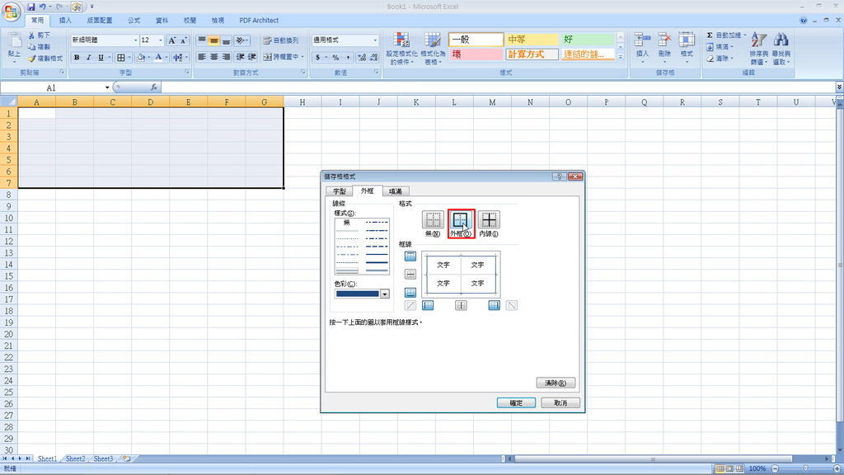Open the 資料 ribbon tab
Viewport: 844px width, 475px height.
tap(162, 21)
